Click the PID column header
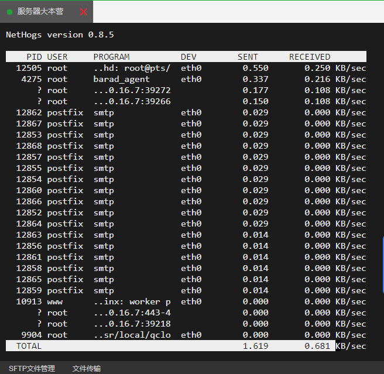 pyautogui.click(x=34, y=57)
